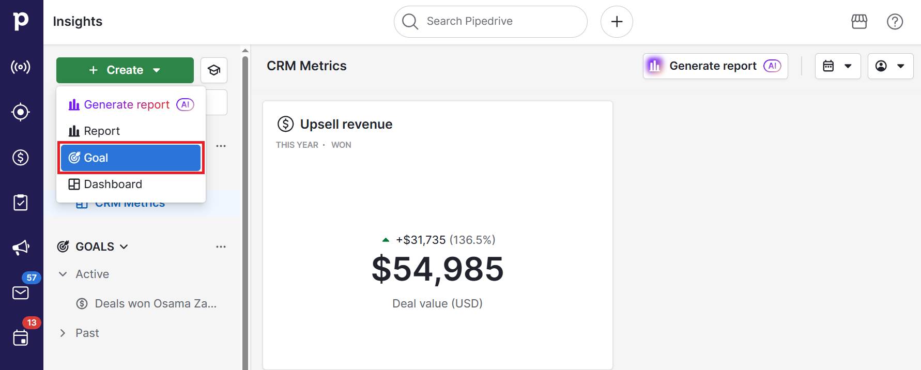The image size is (921, 370).
Task: Click the green Create button
Action: [x=125, y=70]
